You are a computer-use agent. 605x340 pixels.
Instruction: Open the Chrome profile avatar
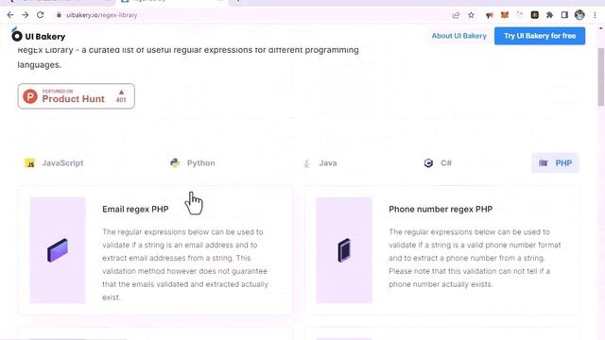pos(579,15)
